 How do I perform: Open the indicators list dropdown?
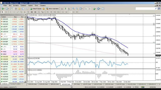tap(94, 9)
